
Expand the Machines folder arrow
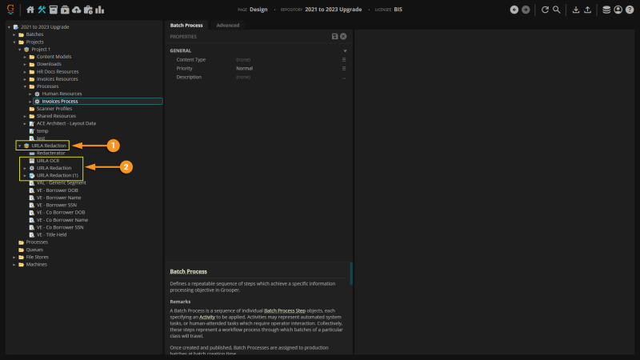(x=14, y=265)
